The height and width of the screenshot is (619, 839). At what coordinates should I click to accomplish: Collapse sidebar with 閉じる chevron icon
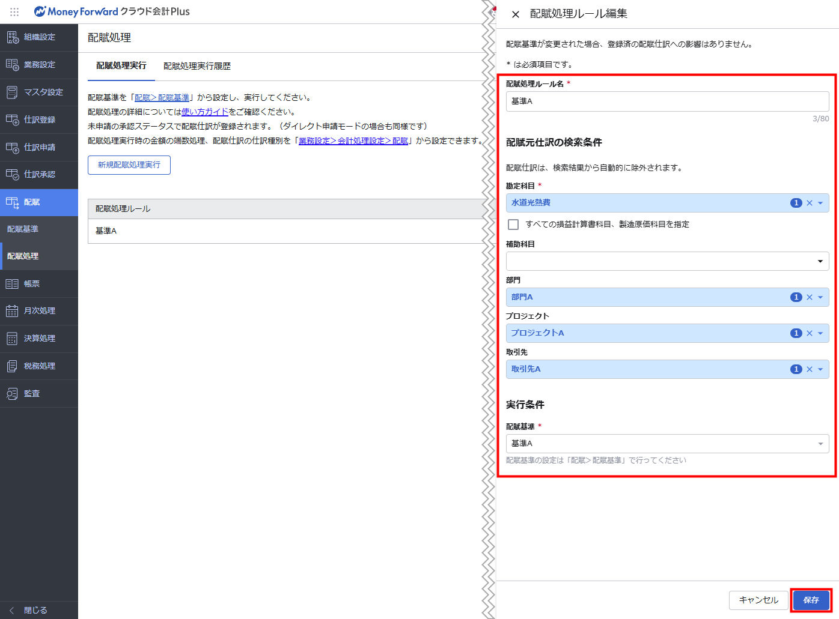tap(11, 610)
